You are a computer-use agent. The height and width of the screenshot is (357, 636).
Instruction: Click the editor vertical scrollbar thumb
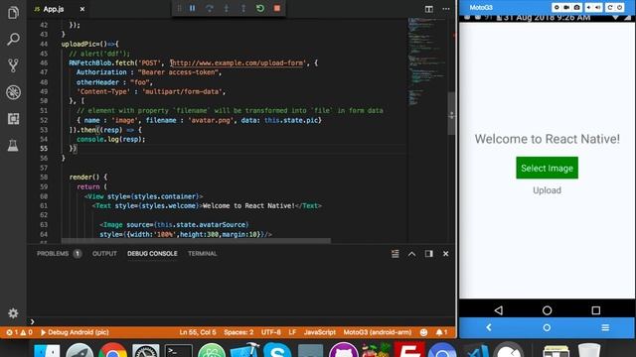451,113
